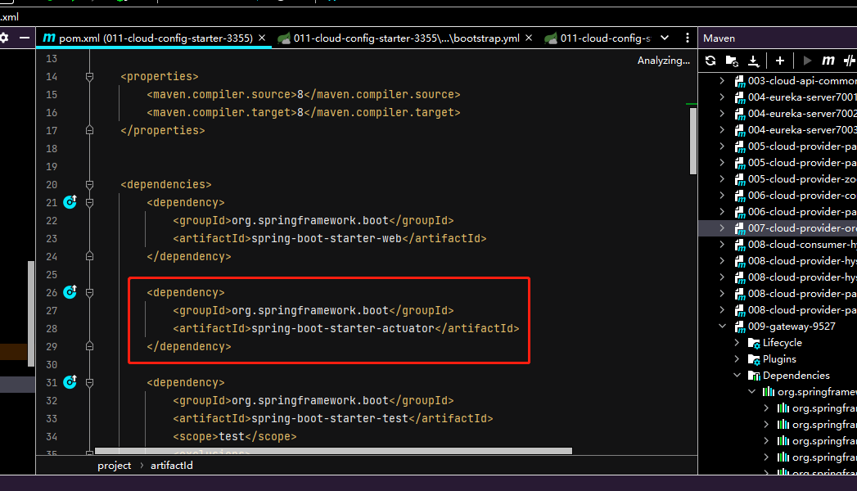Select 008-cloud-consumer-hy module row
Viewport: 857px width, 491px height.
(778, 244)
